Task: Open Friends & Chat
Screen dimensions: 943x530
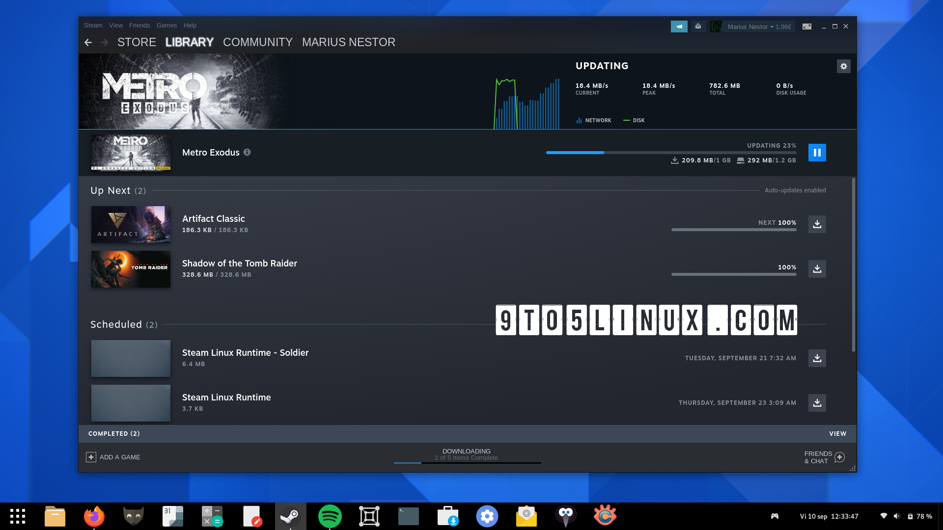Action: pos(824,457)
